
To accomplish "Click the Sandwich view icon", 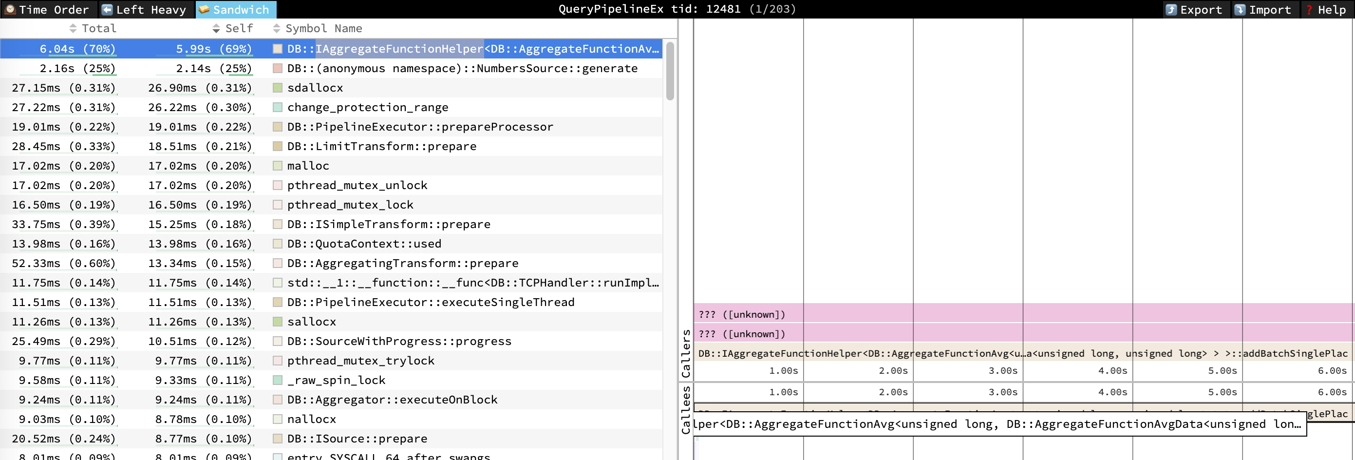I will 204,9.
